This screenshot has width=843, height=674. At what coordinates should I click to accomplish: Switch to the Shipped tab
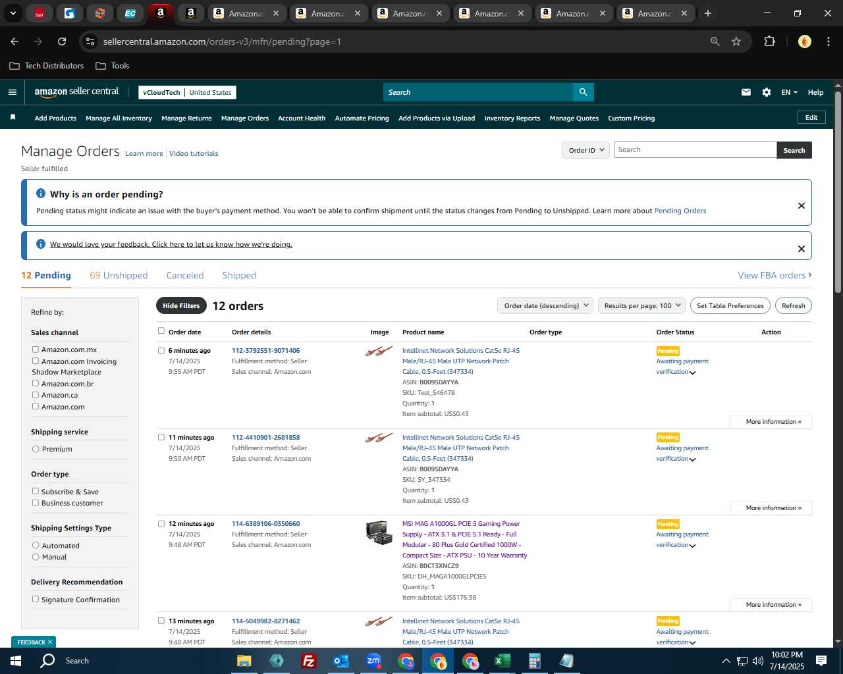239,275
